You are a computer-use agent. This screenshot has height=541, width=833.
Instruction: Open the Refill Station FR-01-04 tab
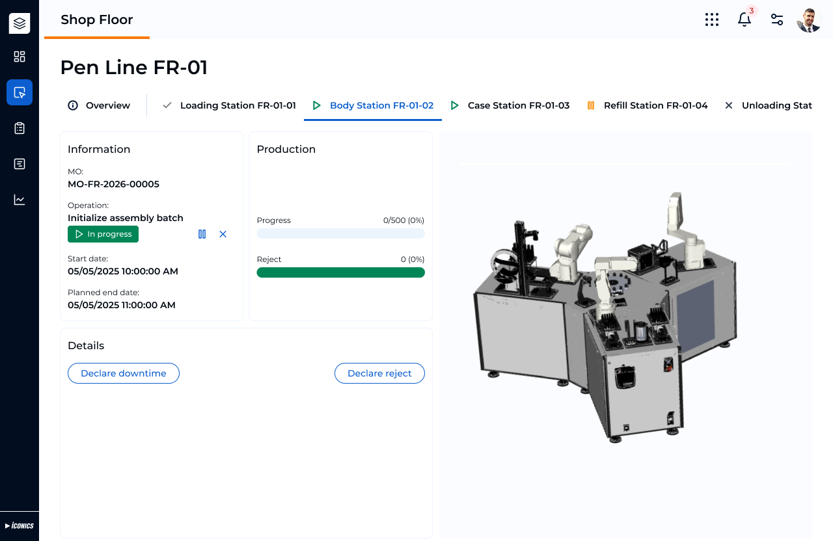[647, 105]
